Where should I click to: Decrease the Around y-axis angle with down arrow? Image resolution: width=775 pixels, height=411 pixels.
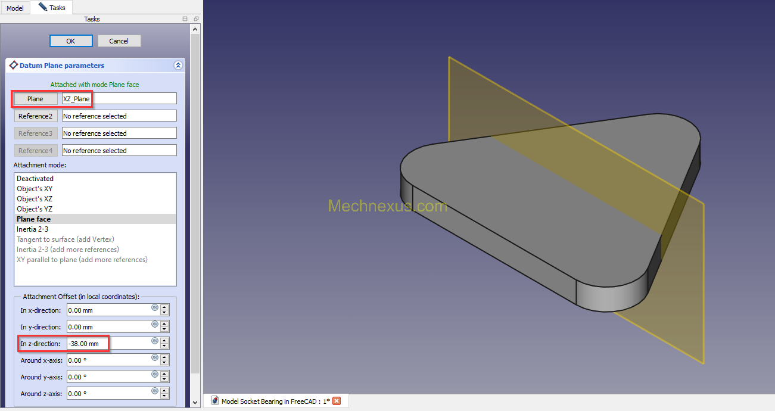tap(164, 380)
